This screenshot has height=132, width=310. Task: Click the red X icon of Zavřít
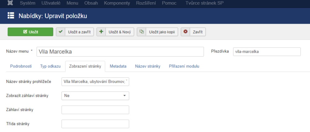(186, 32)
